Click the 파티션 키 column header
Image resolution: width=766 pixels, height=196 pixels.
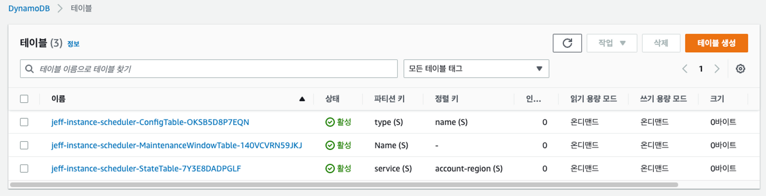click(389, 99)
